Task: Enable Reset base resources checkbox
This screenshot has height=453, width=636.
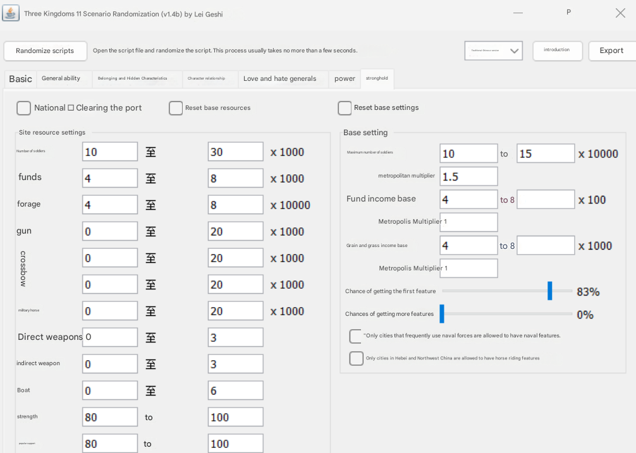Action: pyautogui.click(x=176, y=108)
